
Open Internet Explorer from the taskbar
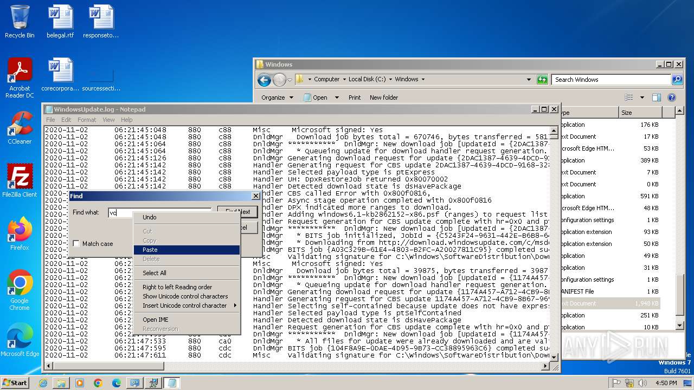[43, 383]
